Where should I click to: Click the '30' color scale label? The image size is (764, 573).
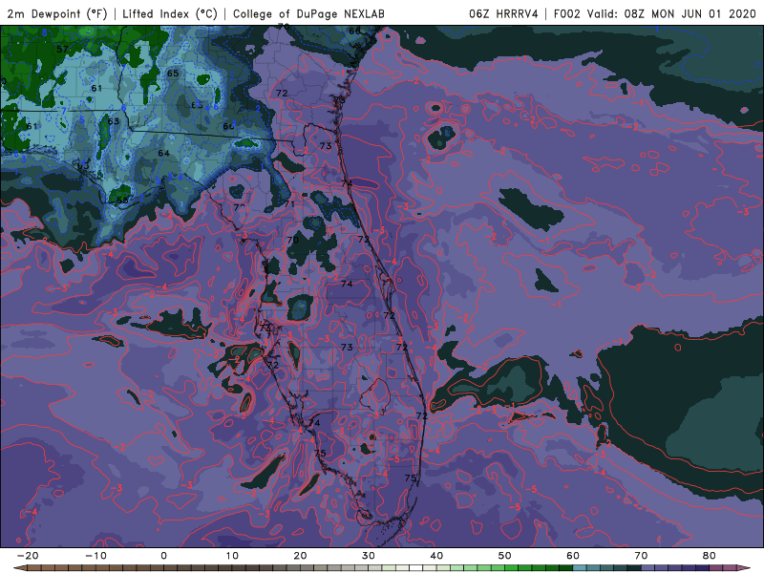click(x=369, y=556)
